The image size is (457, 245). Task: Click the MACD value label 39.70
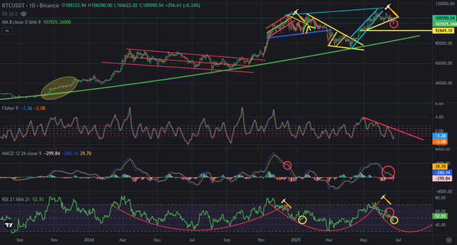coord(440,167)
